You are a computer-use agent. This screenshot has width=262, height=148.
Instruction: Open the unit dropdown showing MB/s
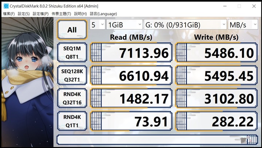pos(243,24)
